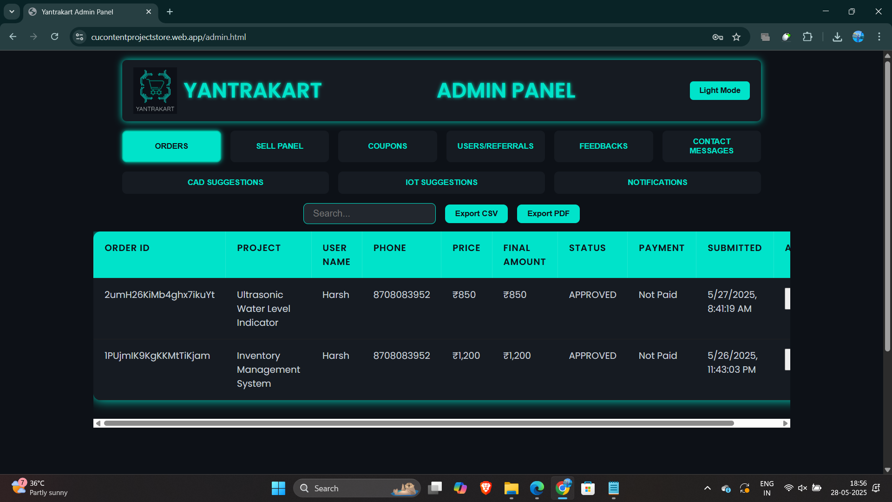This screenshot has width=892, height=502.
Task: Open File Explorer from the taskbar
Action: (511, 488)
